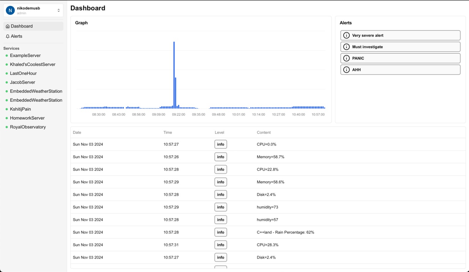Click the HomeworkServer green status dot
Image resolution: width=469 pixels, height=272 pixels.
[x=7, y=118]
